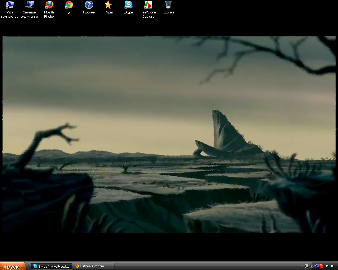Open network connection tray icon
Image resolution: width=338 pixels, height=270 pixels.
coord(316,266)
